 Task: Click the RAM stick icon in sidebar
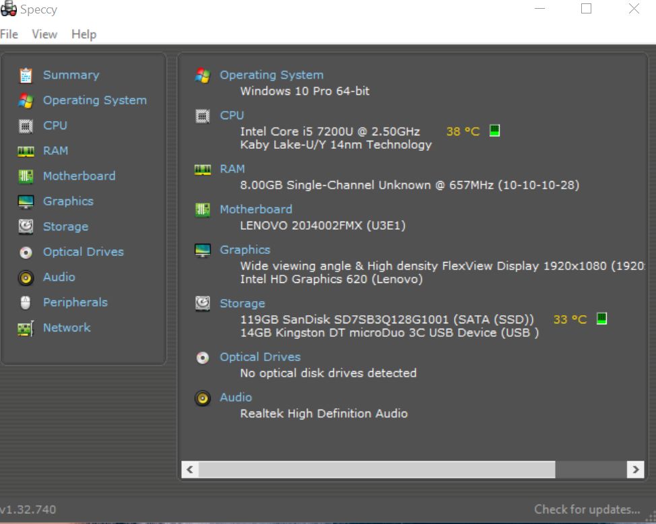coord(26,152)
